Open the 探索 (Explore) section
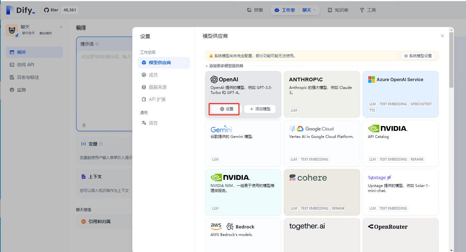Viewport: 466px width, 252px height. (255, 10)
